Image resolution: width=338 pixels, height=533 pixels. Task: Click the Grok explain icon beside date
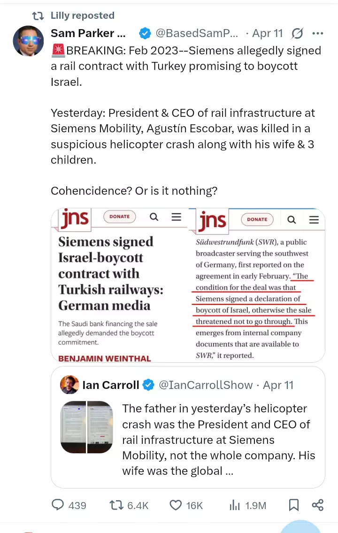[297, 33]
